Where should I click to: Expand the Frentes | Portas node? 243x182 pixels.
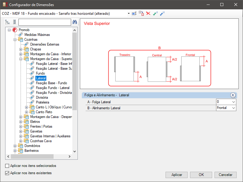pos(21,126)
